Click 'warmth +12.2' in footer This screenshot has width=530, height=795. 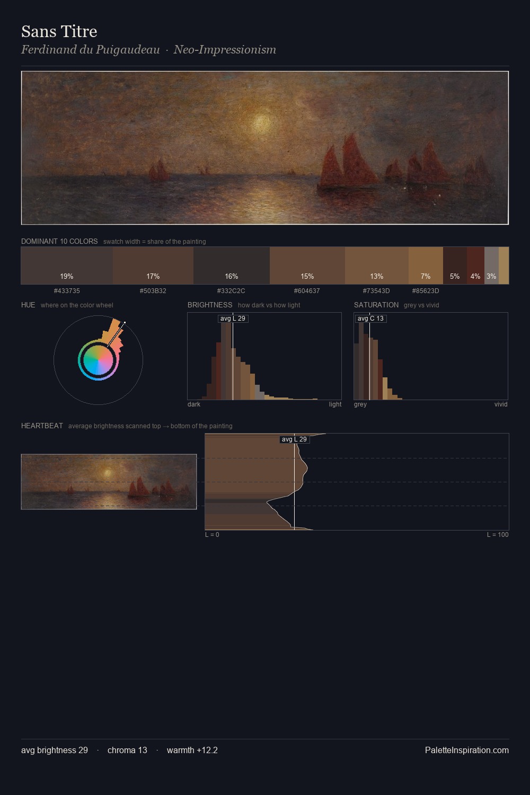pyautogui.click(x=192, y=750)
